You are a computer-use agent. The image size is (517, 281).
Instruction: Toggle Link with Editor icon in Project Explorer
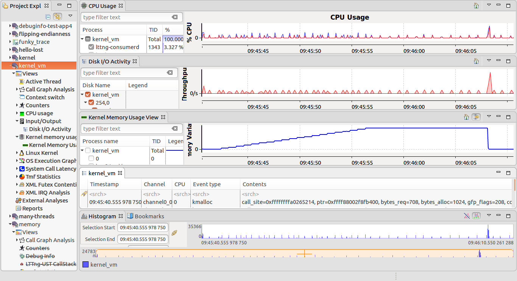[58, 17]
